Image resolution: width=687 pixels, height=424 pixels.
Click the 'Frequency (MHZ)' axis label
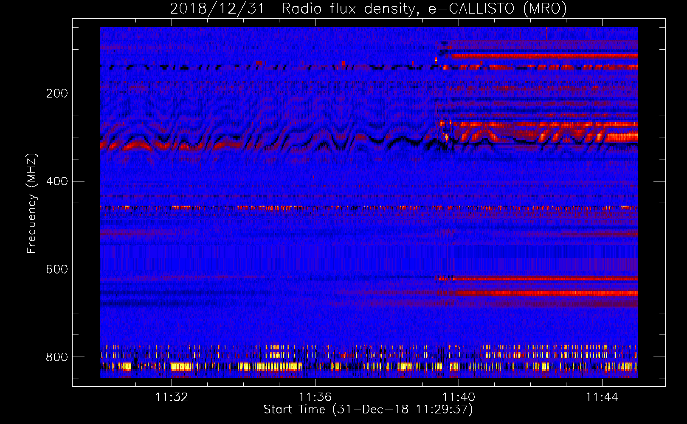click(32, 203)
